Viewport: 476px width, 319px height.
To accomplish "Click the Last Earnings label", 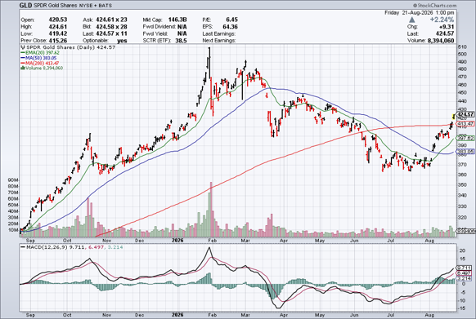I will pyautogui.click(x=219, y=33).
